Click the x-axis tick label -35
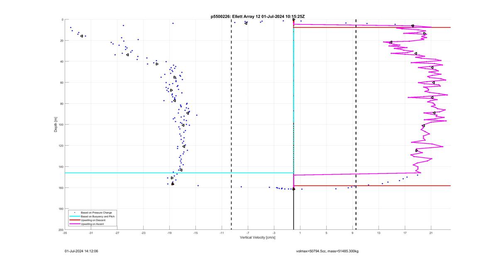The height and width of the screenshot is (258, 498). [65, 233]
